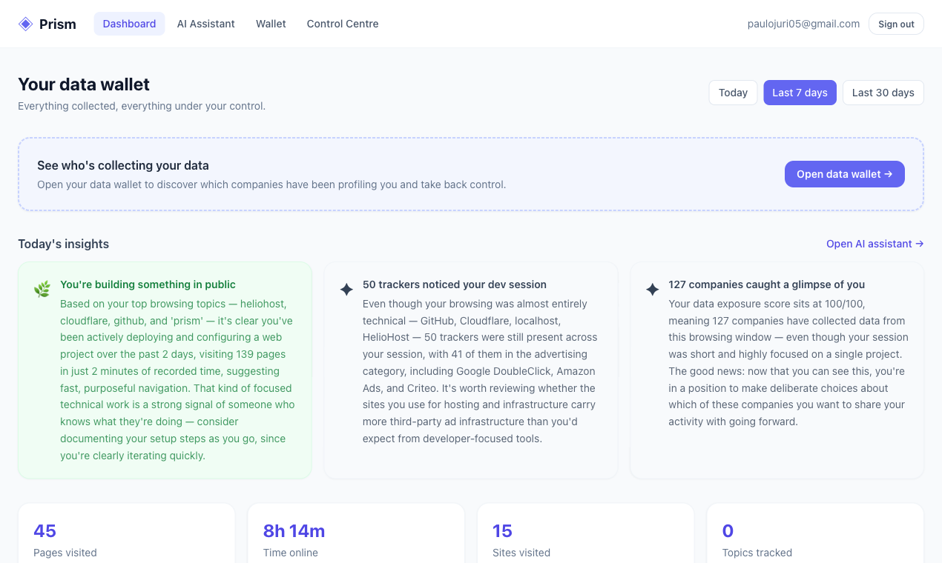
Task: Click the green leaf insight icon
Action: coord(42,290)
